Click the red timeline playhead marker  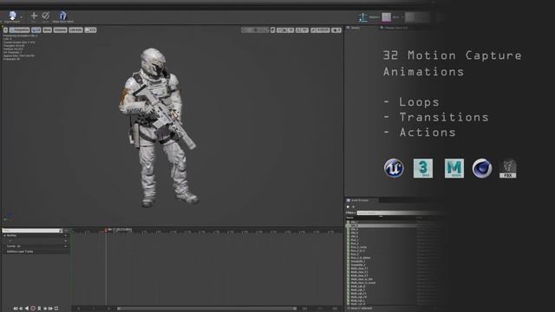(106, 231)
